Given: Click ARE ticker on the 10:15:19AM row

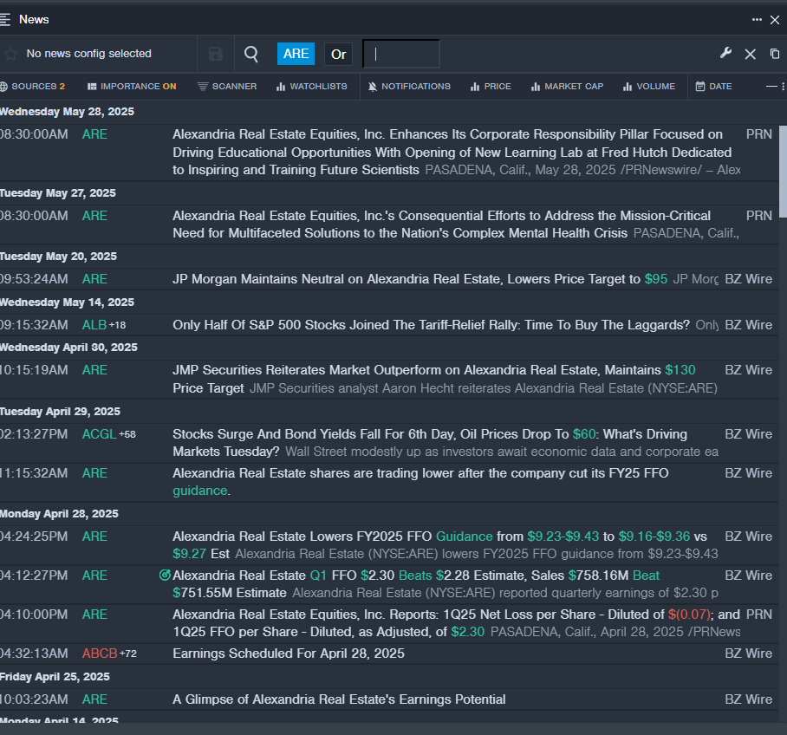Looking at the screenshot, I should coord(94,370).
